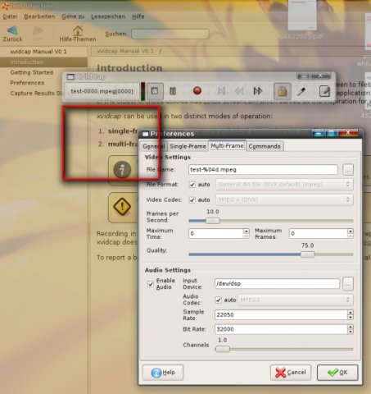Open the File Format dropdown
Viewport: 371px width, 394px height.
tap(284, 185)
